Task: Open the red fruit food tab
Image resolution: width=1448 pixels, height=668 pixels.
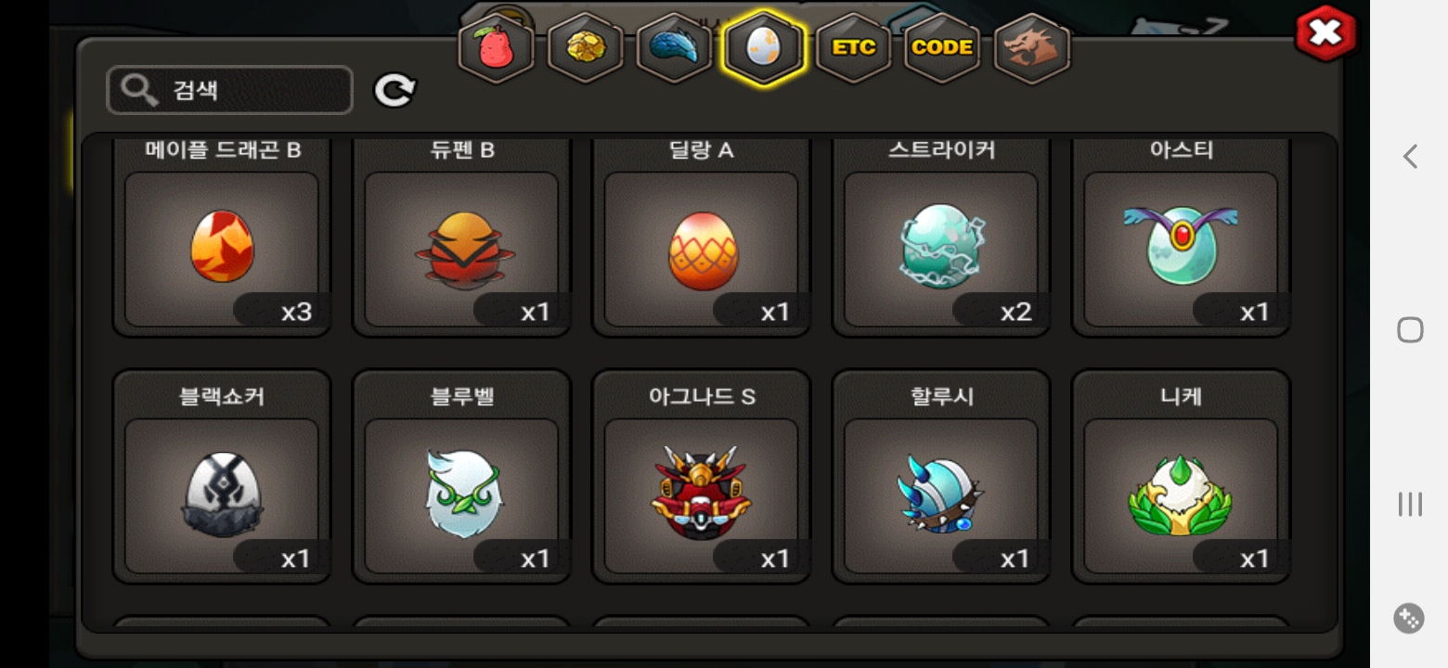Action: click(497, 48)
